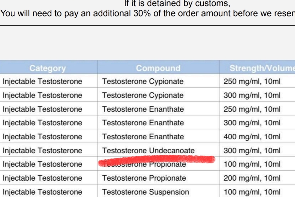Viewport: 295px width, 197px height.
Task: Choose Testosterone Enanthate in the 300 mg/ml row
Action: (143, 123)
